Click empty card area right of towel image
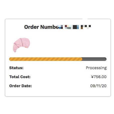This screenshot has width=114, height=114. click(x=68, y=45)
